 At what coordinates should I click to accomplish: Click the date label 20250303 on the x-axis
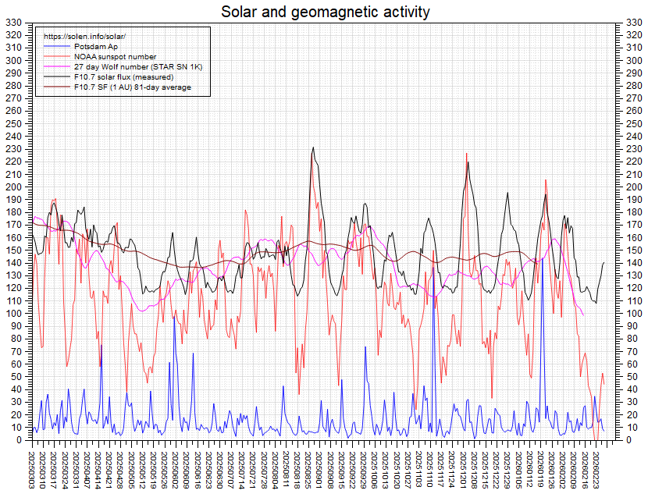pos(32,470)
